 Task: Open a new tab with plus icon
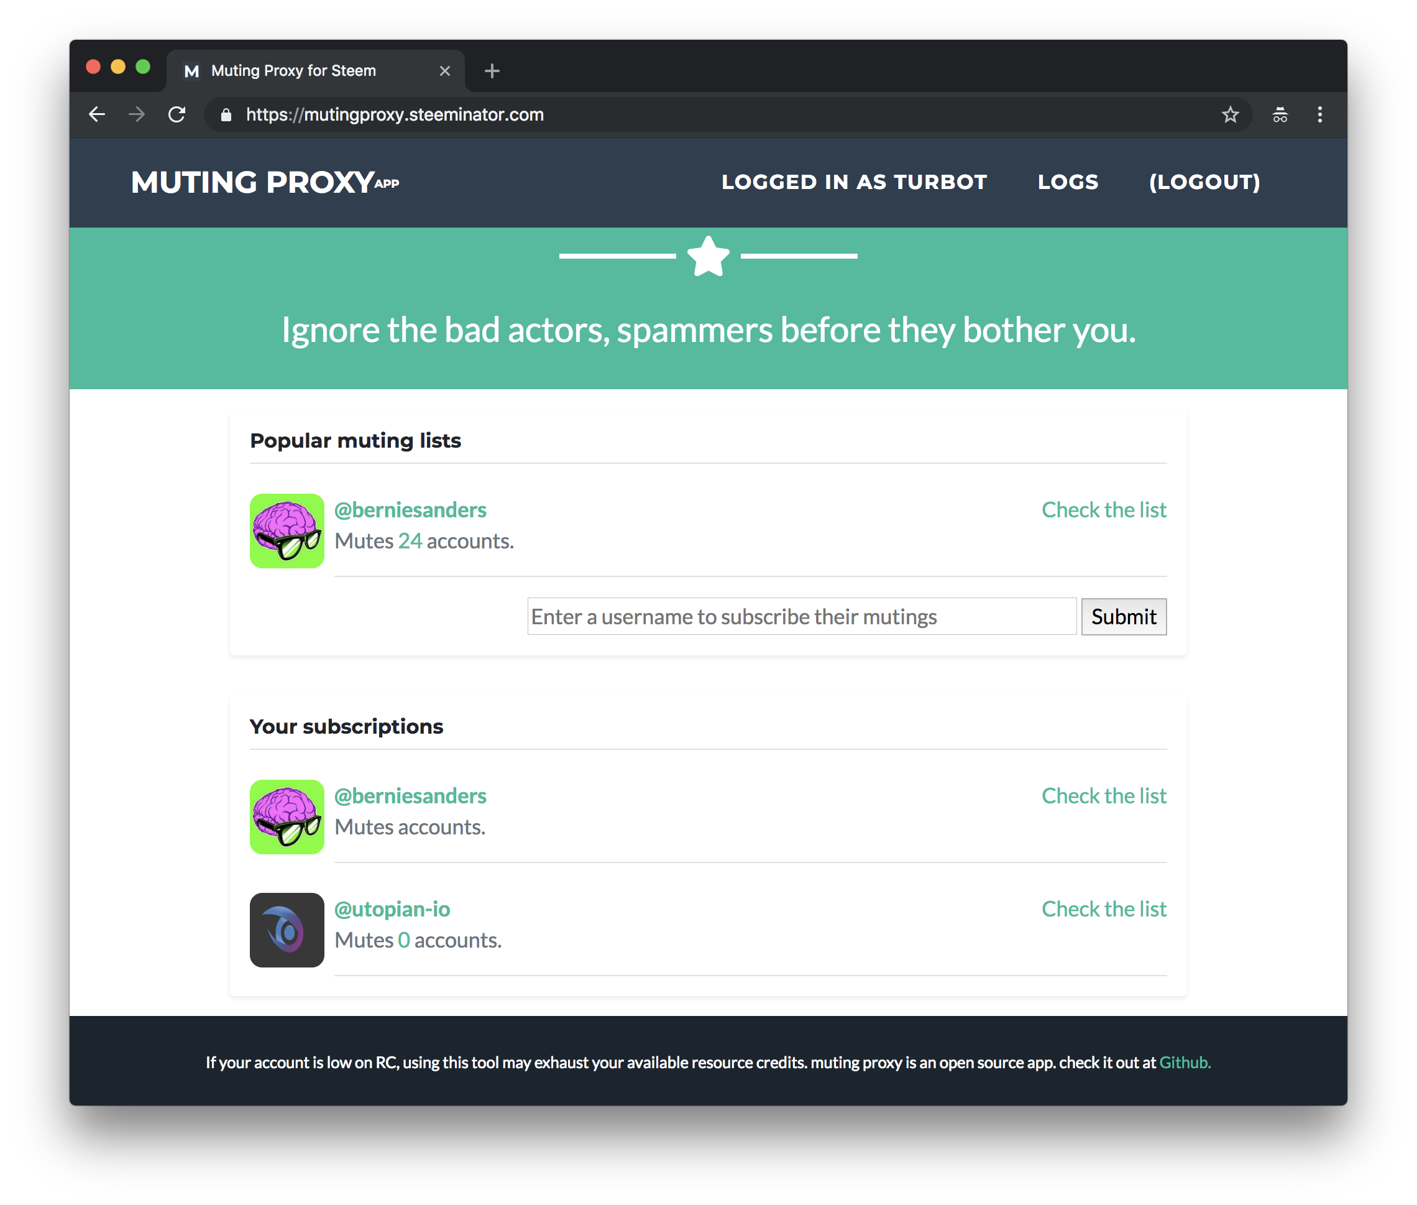pos(492,71)
